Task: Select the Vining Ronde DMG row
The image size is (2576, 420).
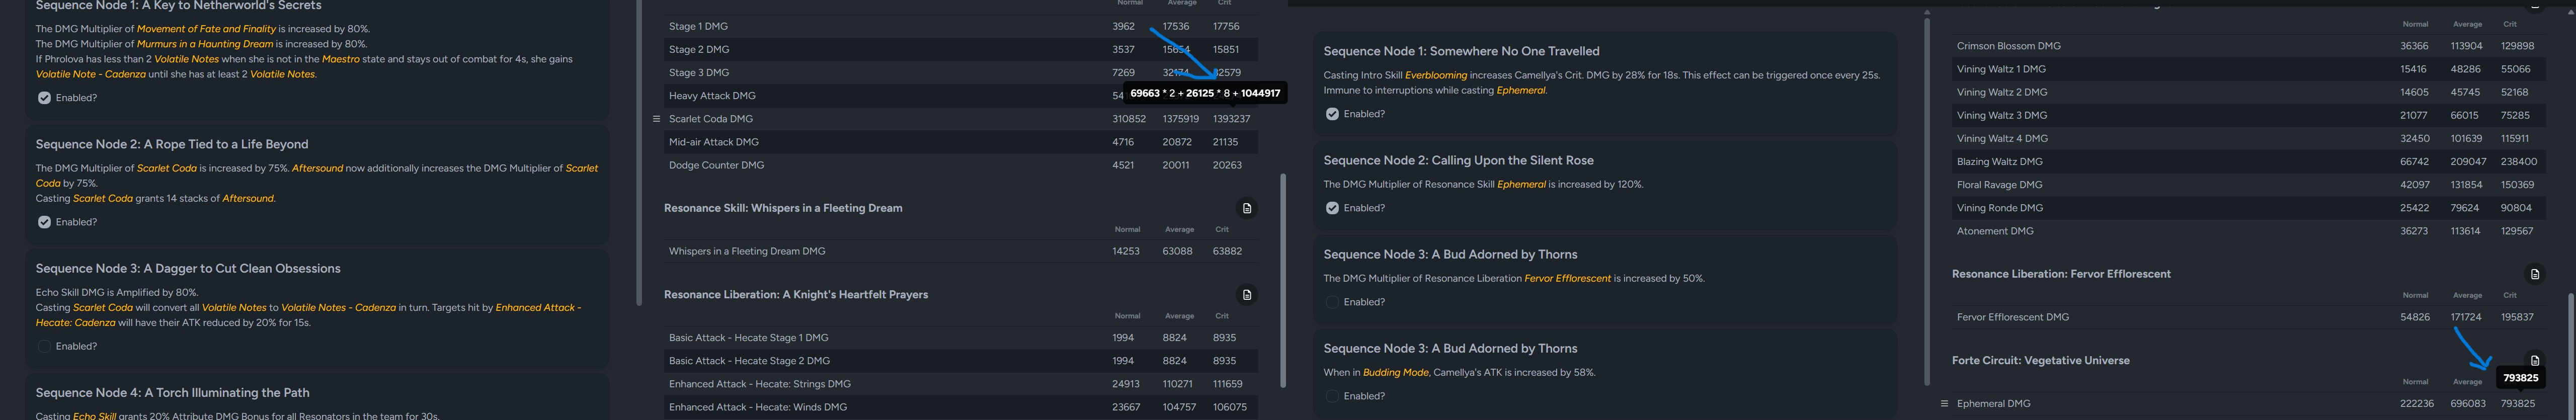Action: click(x=2249, y=208)
